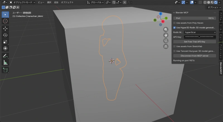Pick the Annotate pencil tool
The width and height of the screenshot is (223, 122).
coord(5,56)
